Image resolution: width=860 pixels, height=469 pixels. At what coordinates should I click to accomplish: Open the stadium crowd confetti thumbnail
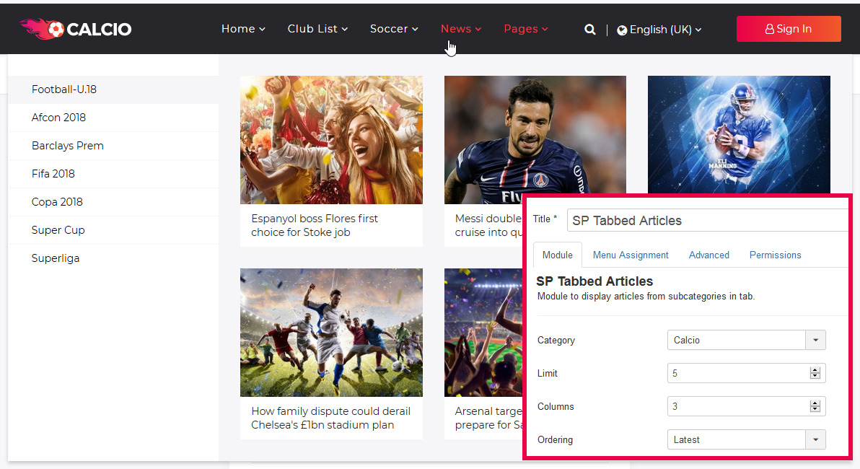coord(483,333)
